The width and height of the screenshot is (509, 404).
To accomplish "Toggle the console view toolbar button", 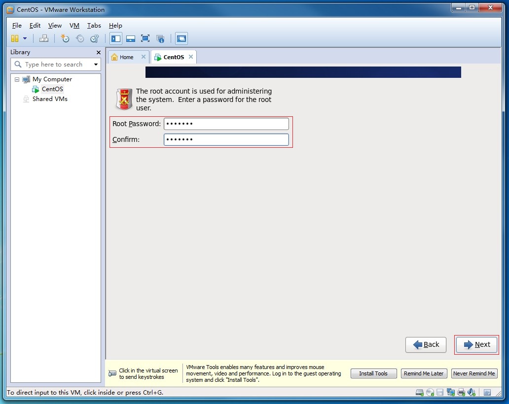I will 181,38.
